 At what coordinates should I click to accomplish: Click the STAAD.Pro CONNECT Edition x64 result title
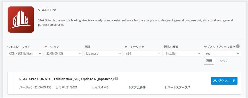pyautogui.click(x=66, y=79)
